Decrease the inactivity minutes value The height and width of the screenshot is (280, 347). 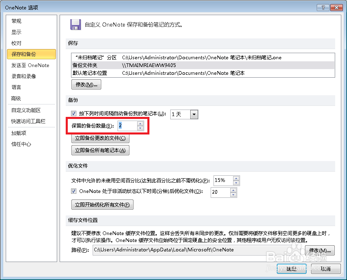233,195
